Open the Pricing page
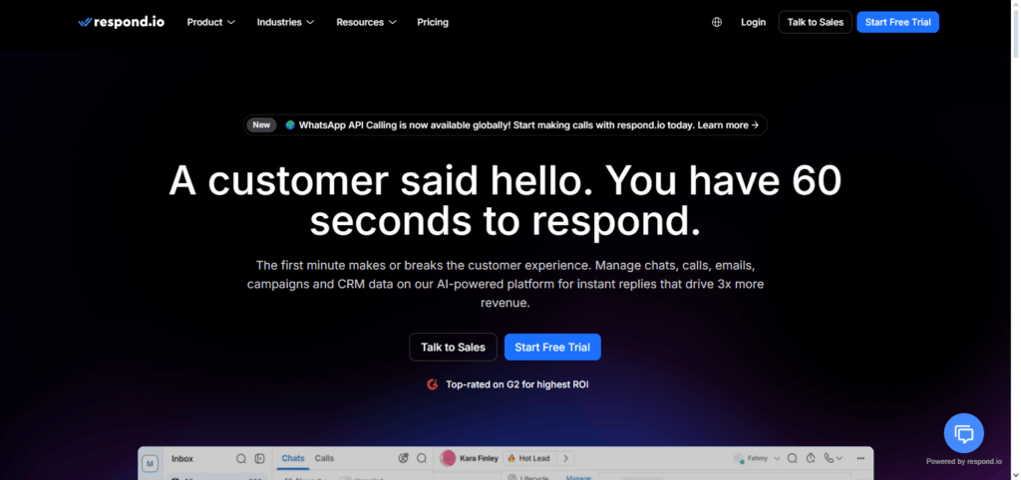 tap(433, 22)
